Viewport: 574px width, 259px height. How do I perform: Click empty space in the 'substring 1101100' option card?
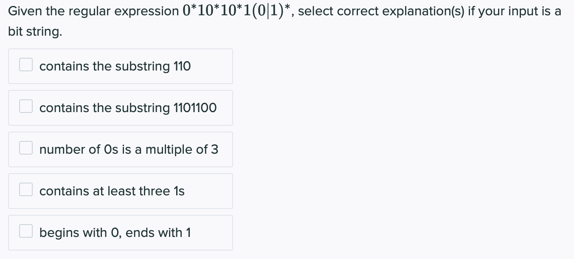[x=224, y=108]
